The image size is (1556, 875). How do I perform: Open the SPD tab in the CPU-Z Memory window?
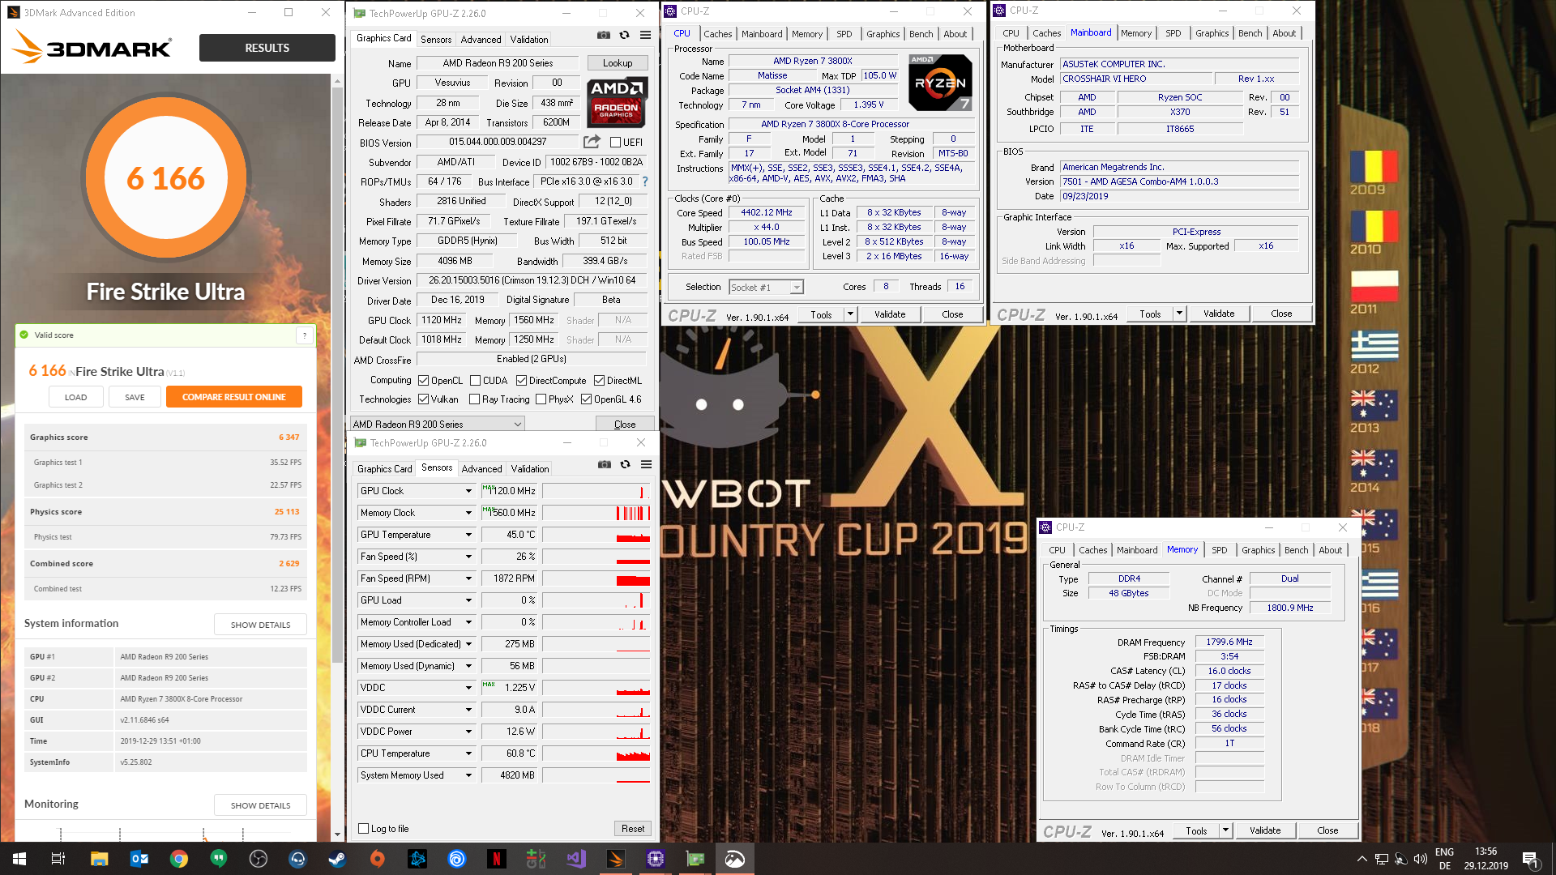(1219, 550)
